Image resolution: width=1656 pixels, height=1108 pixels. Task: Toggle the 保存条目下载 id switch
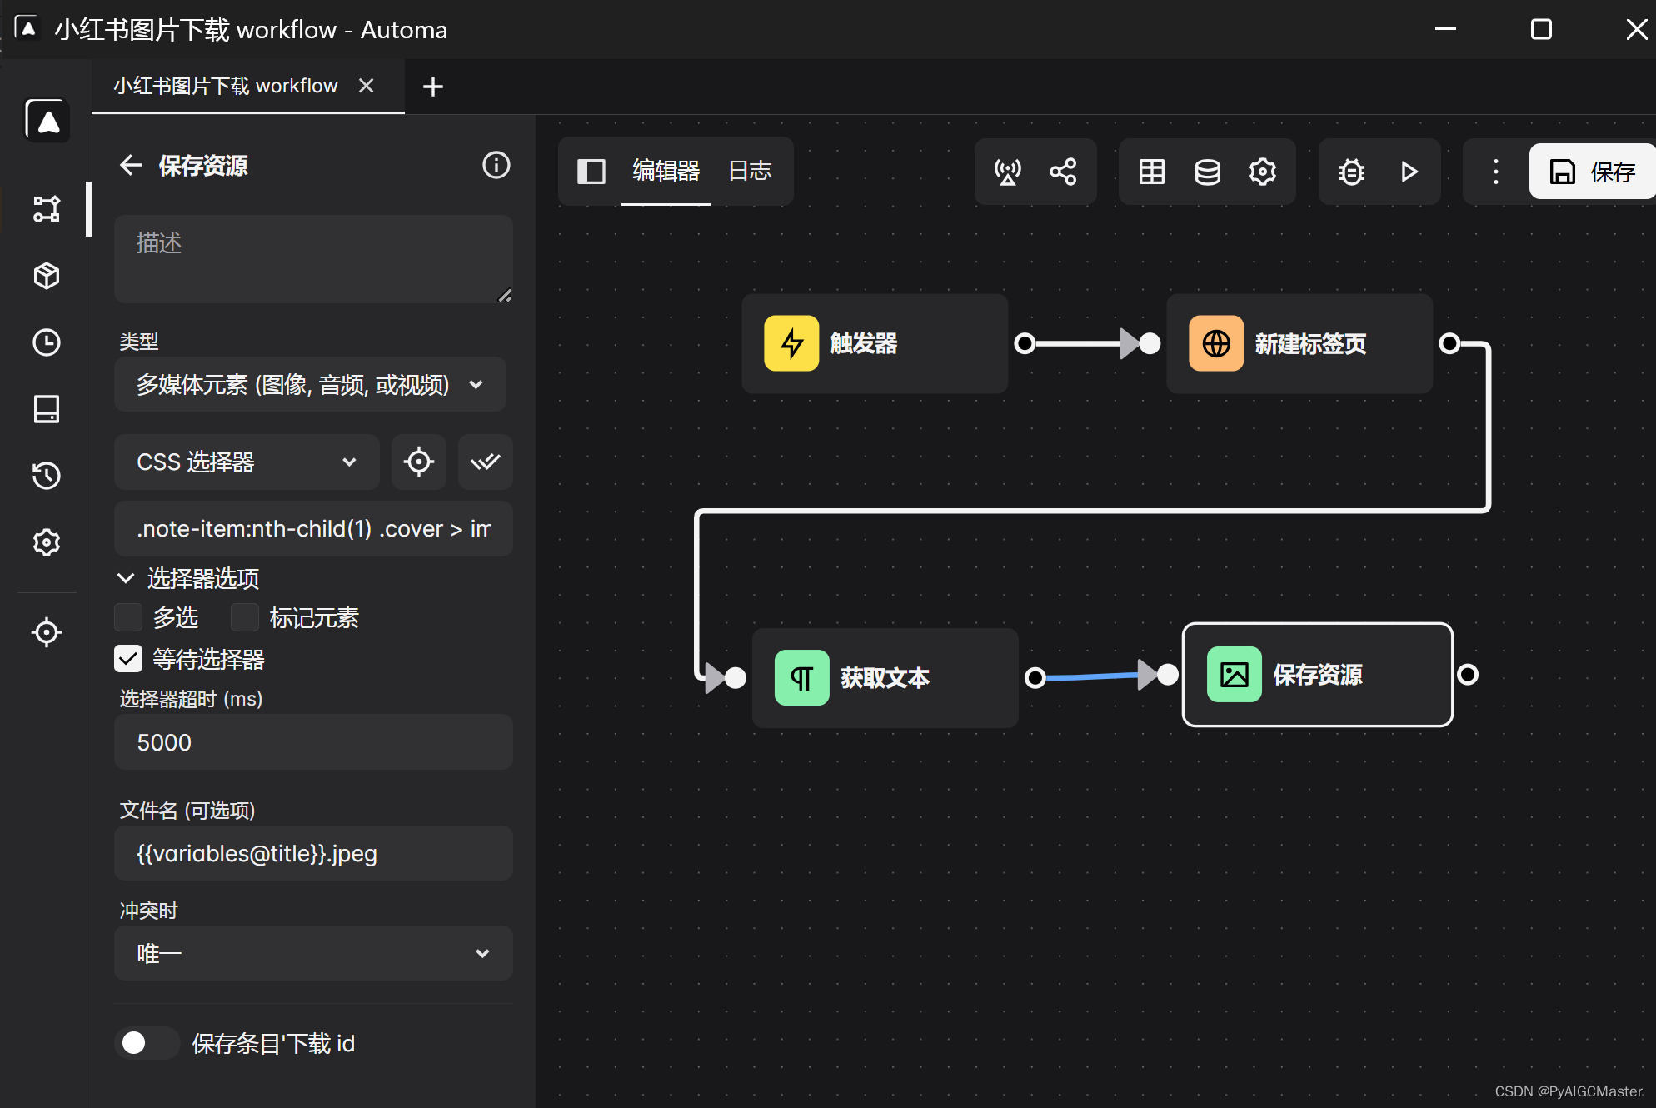click(x=147, y=1043)
